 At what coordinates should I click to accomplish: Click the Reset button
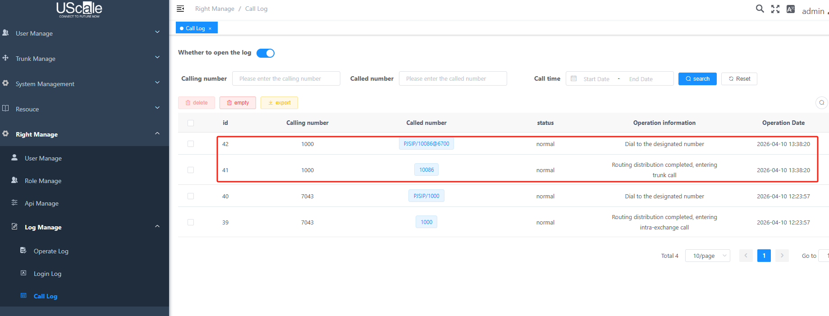(x=739, y=79)
